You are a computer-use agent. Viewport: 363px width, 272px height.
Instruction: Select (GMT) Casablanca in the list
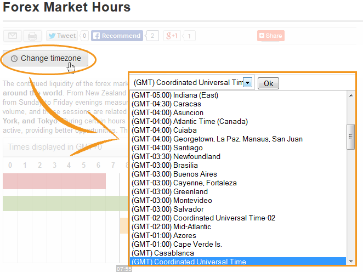[163, 253]
